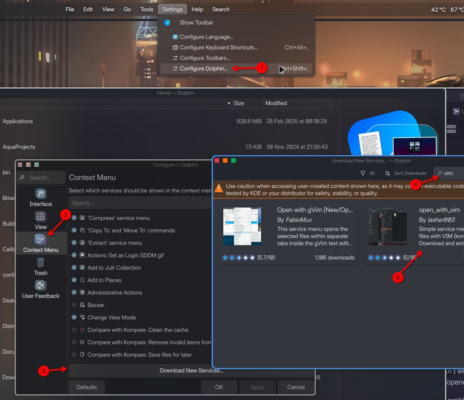Open the View menu
464x400 pixels.
pyautogui.click(x=108, y=9)
